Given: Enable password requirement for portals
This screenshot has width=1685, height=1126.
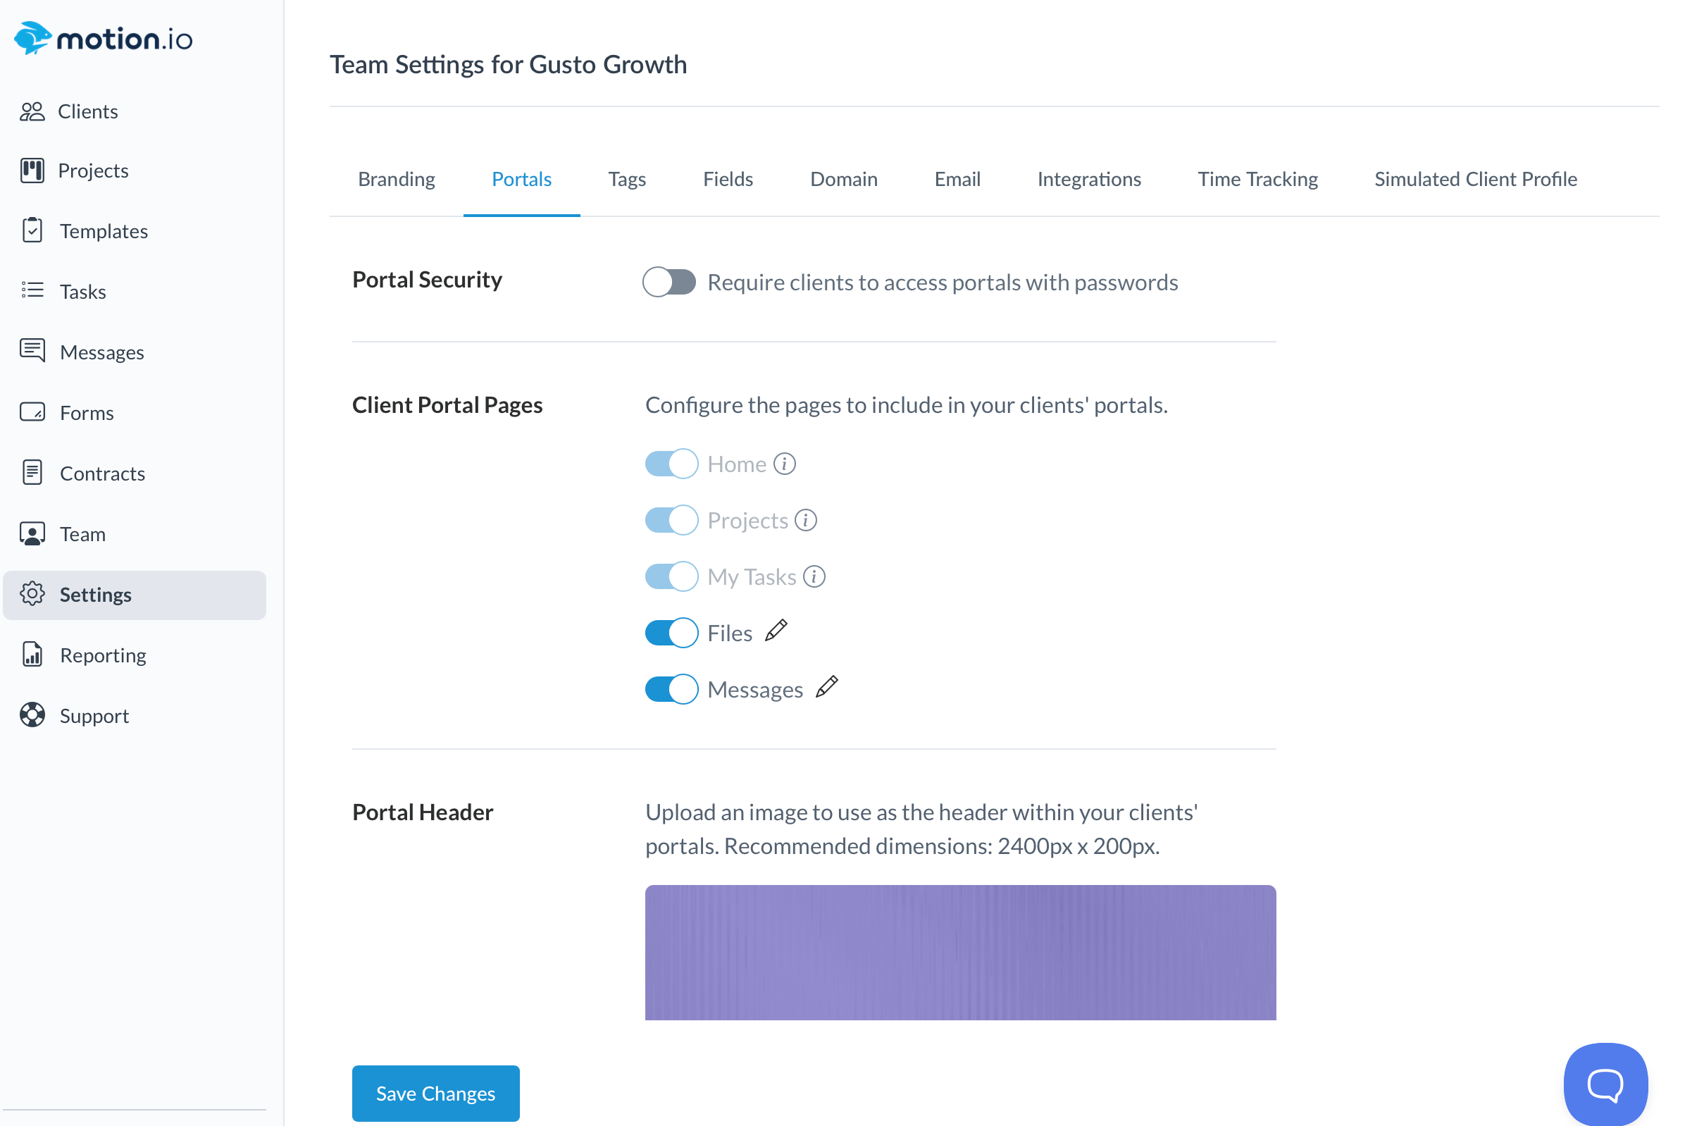Looking at the screenshot, I should pos(669,283).
